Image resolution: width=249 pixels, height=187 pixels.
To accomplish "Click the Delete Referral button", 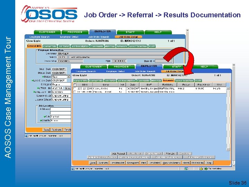I will (153, 154).
